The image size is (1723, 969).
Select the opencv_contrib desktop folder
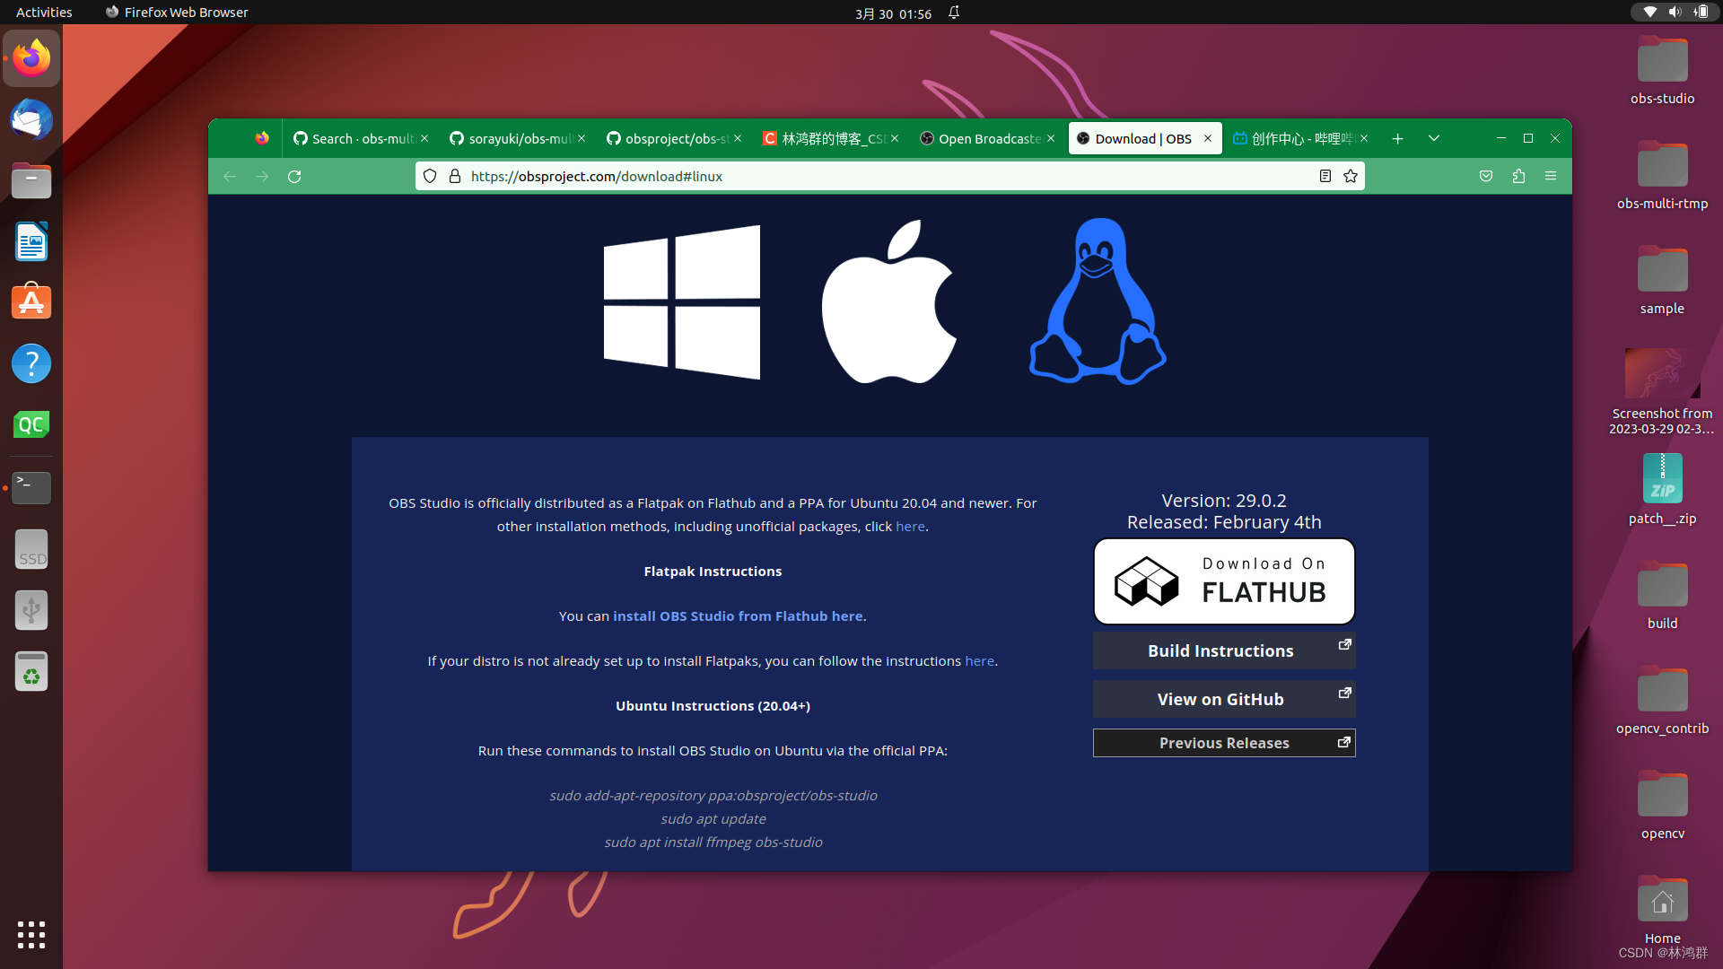pyautogui.click(x=1662, y=701)
